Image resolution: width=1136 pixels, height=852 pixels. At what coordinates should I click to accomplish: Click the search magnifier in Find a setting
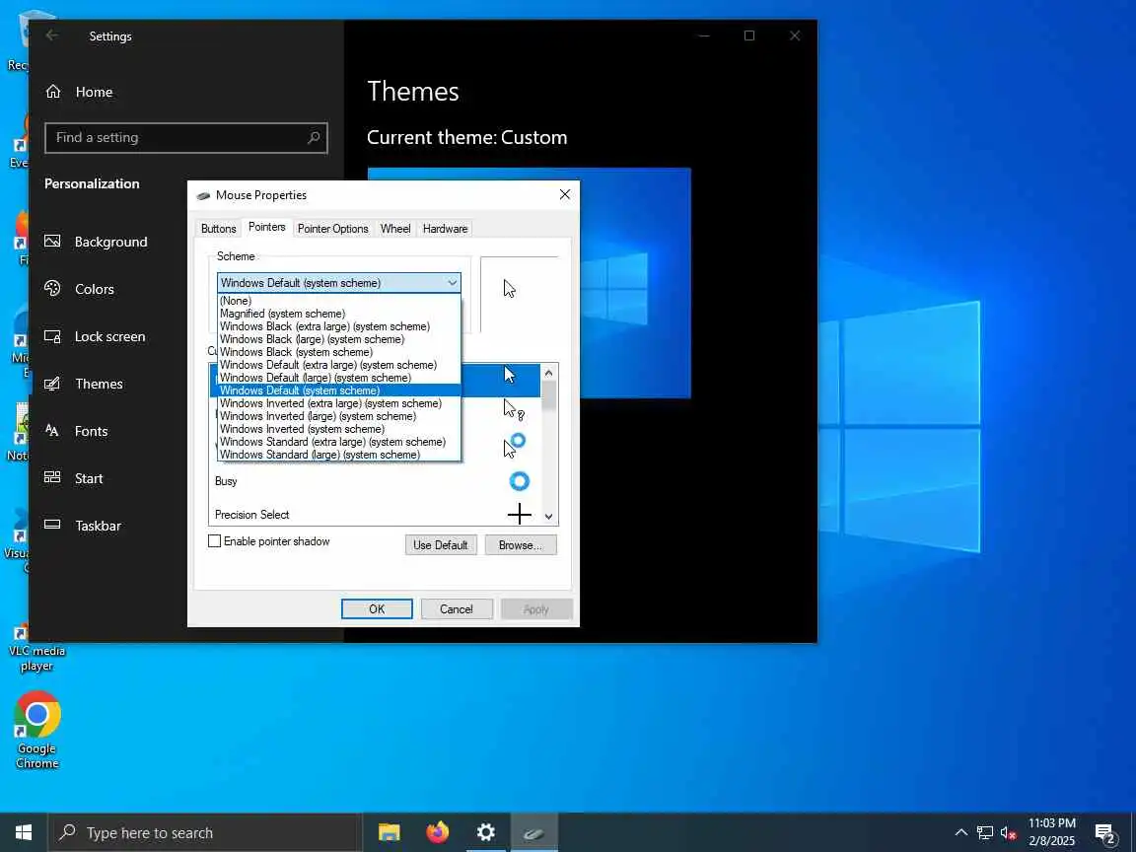click(x=314, y=138)
